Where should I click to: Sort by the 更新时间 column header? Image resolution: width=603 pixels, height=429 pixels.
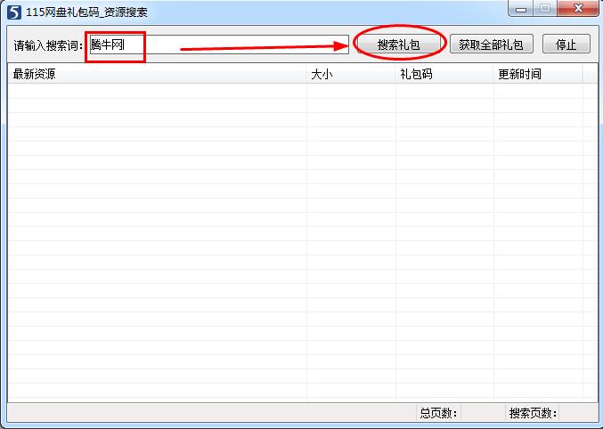(538, 74)
